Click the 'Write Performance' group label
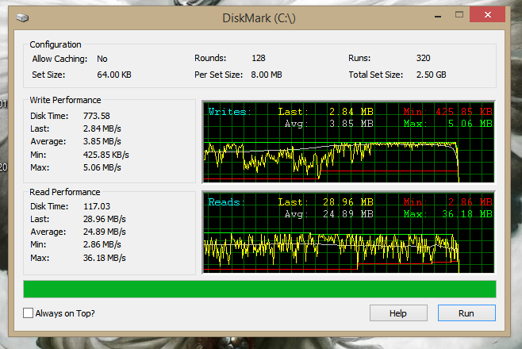Viewport: 522px width, 349px height. (x=65, y=100)
